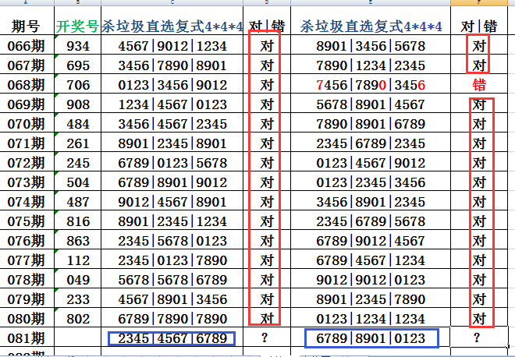Click the 081期 row label
Viewport: 515px width, 357px height.
click(27, 338)
